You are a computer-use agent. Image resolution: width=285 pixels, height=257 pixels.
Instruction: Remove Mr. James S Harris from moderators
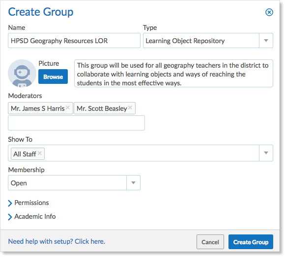point(68,107)
